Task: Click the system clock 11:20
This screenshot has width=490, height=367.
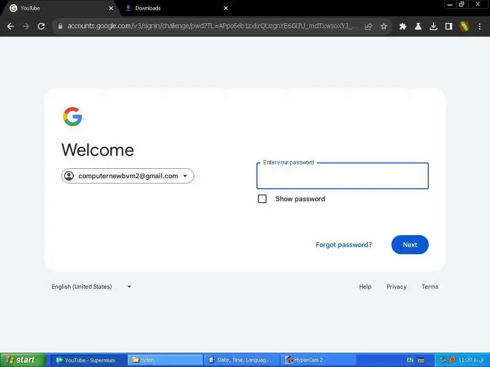Action: click(x=471, y=360)
